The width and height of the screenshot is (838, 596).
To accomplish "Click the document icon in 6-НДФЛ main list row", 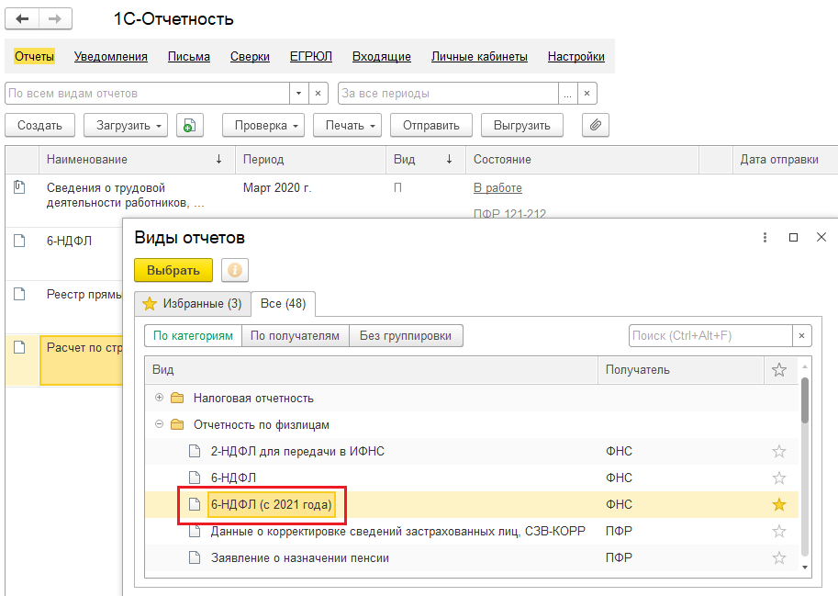I will [x=19, y=241].
